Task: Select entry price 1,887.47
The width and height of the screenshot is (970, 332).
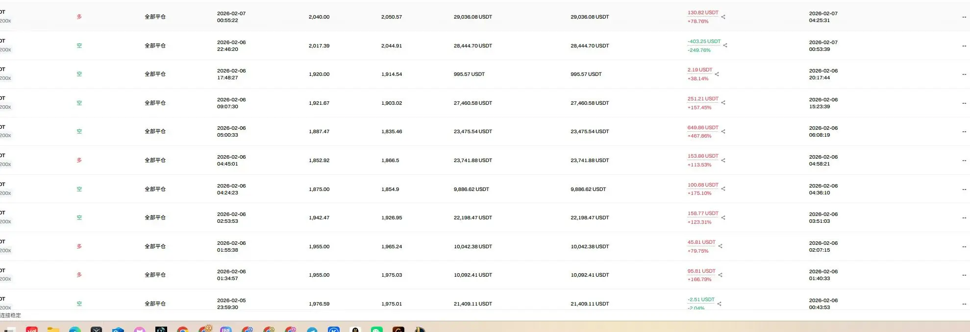Action: click(319, 132)
